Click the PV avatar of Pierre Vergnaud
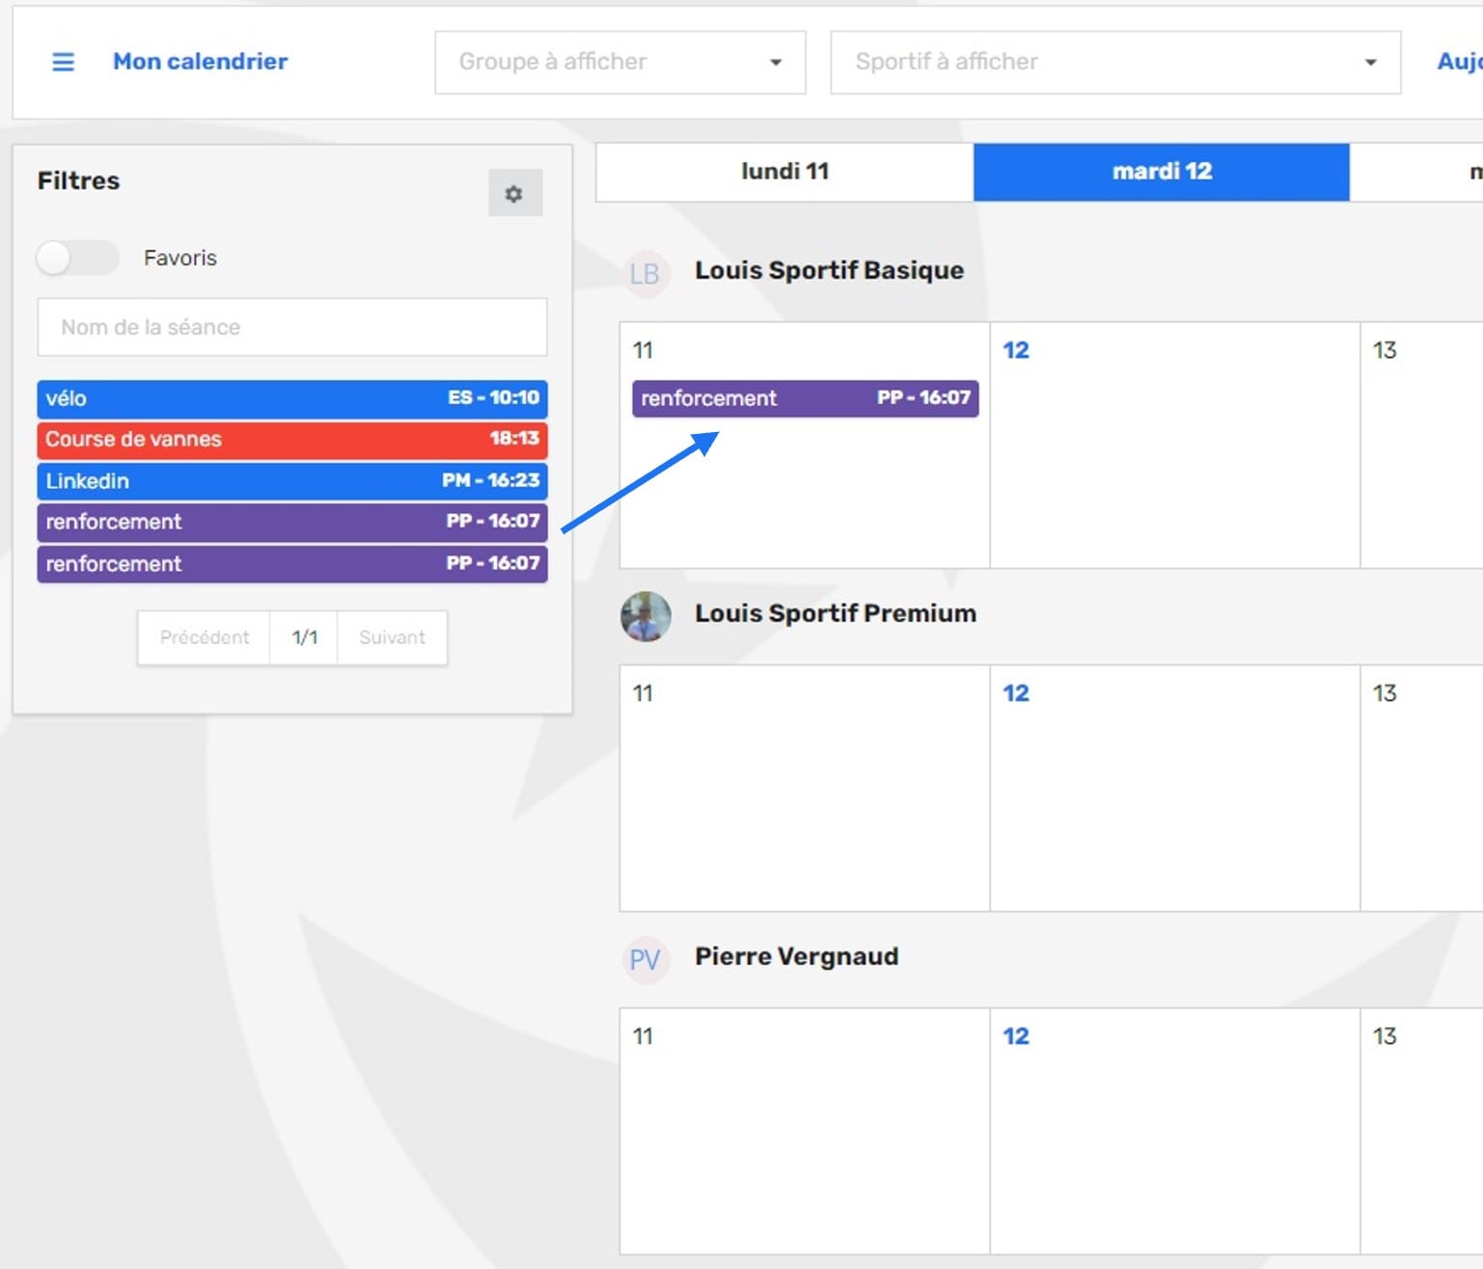This screenshot has width=1483, height=1269. 645,959
